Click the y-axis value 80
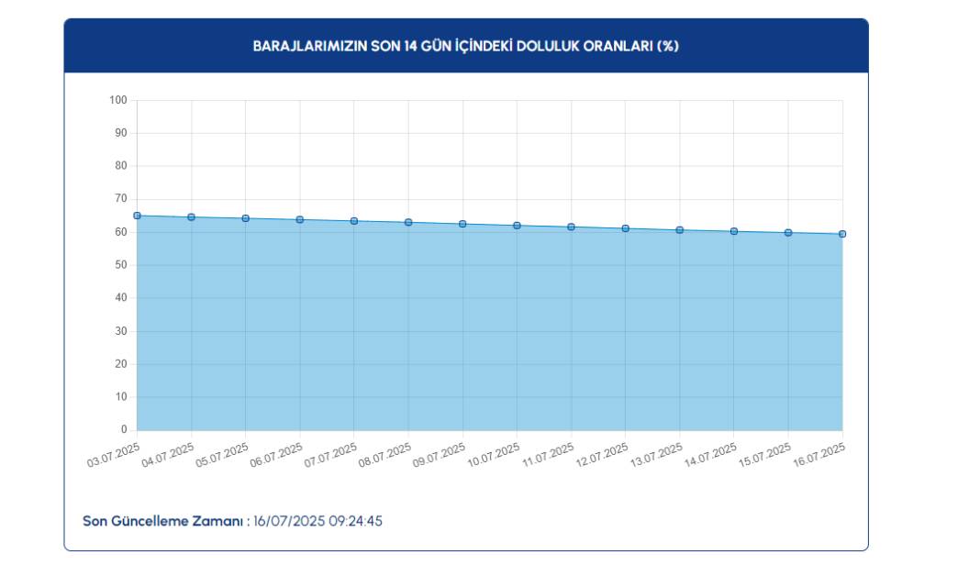Image resolution: width=980 pixels, height=565 pixels. (x=120, y=166)
